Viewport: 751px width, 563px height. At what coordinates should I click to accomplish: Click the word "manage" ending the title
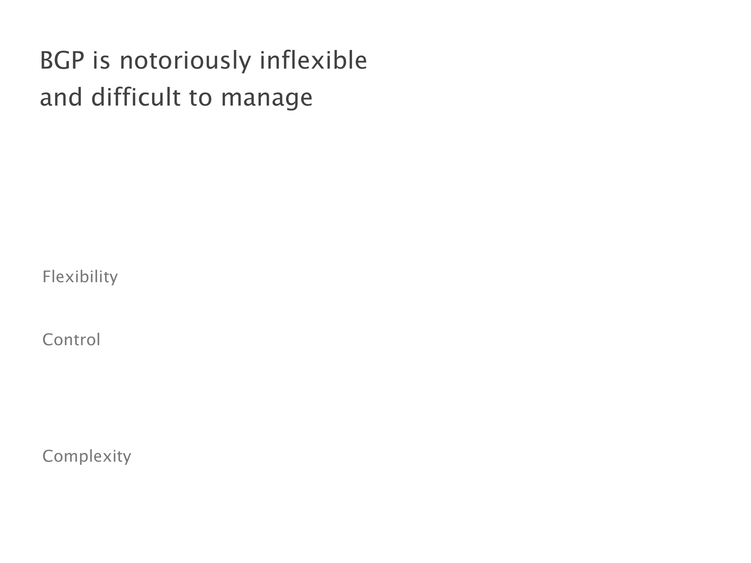coord(267,98)
